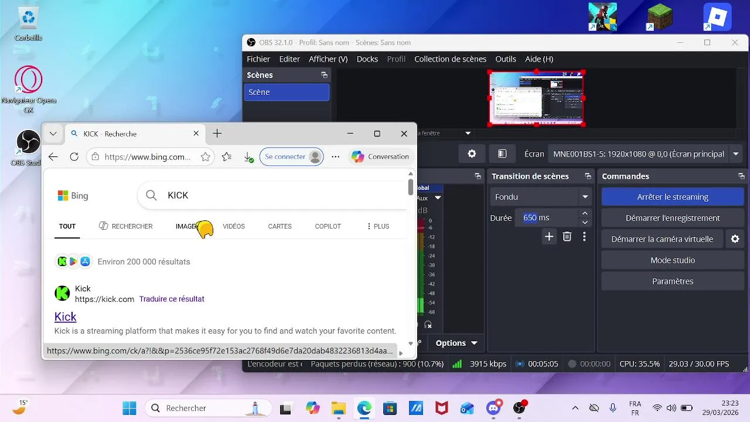Screen dimensions: 750x422
Task: Switch to VIDÉOS tab on Bing
Action: [234, 226]
